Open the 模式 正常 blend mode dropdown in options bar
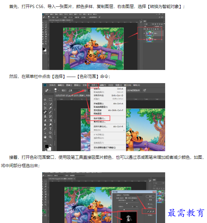 (74, 90)
